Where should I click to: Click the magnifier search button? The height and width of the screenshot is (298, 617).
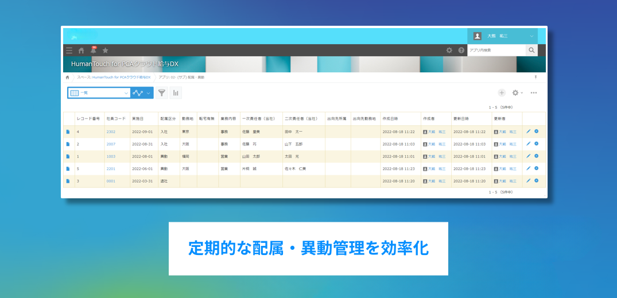(x=532, y=50)
